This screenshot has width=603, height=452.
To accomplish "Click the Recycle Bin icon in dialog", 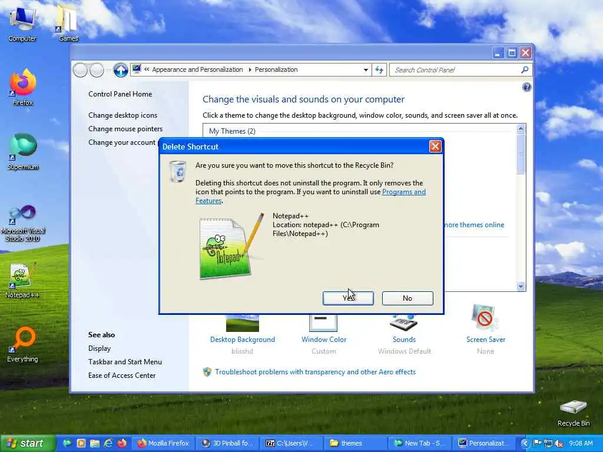I will tap(178, 171).
